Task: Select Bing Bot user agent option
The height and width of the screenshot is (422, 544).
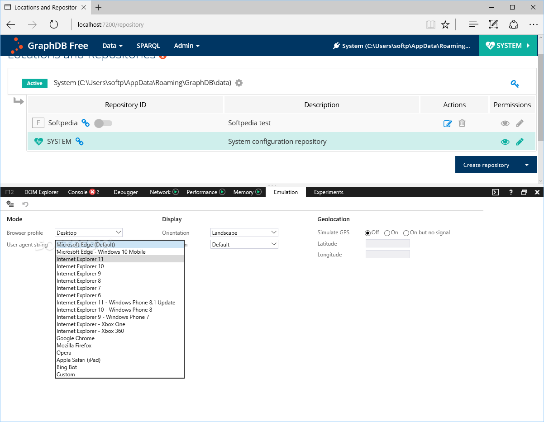Action: [119, 367]
